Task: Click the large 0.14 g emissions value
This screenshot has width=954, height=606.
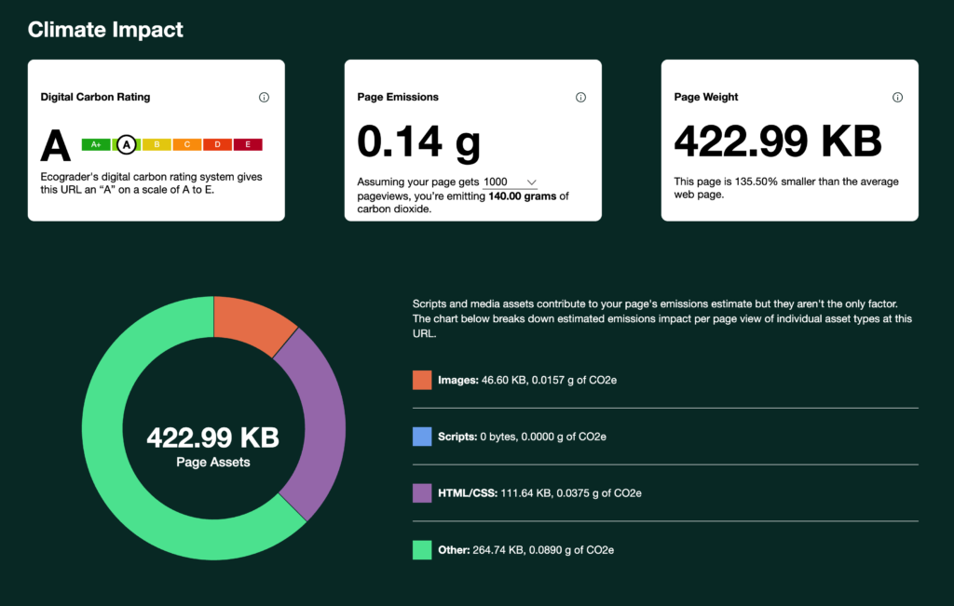Action: [x=419, y=141]
